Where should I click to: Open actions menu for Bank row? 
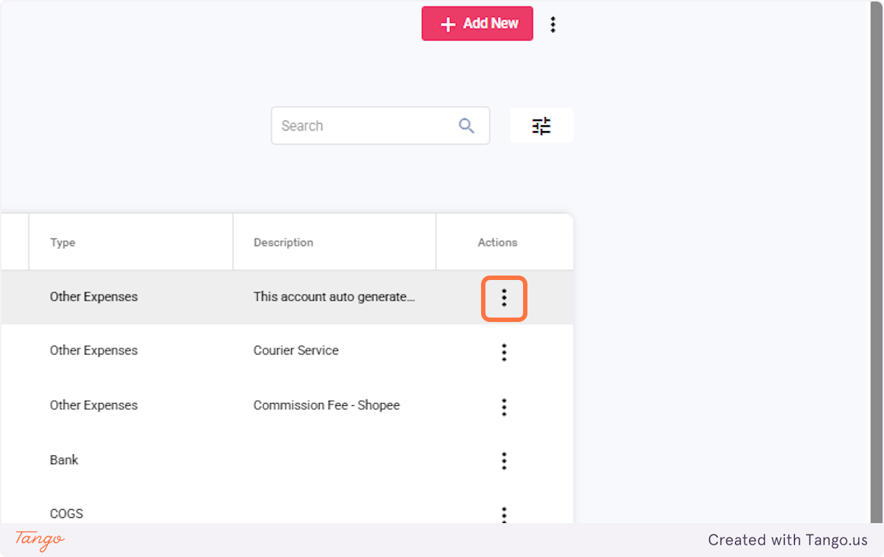click(x=504, y=461)
